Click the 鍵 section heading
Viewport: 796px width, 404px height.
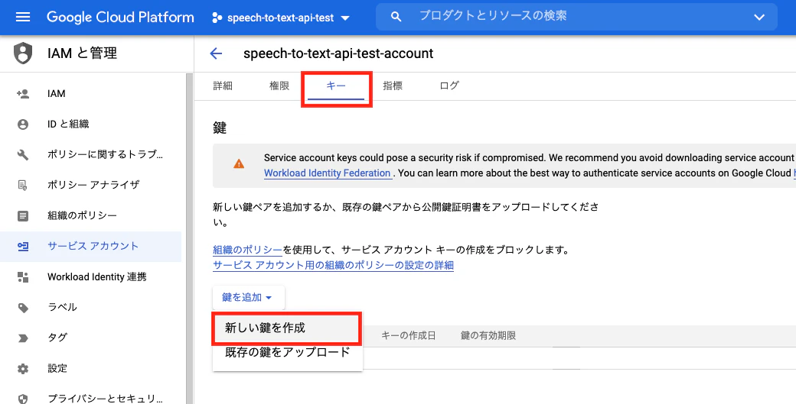[x=220, y=128]
